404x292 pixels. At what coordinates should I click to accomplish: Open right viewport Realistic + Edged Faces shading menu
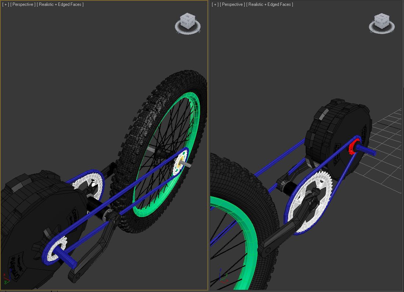click(x=270, y=4)
